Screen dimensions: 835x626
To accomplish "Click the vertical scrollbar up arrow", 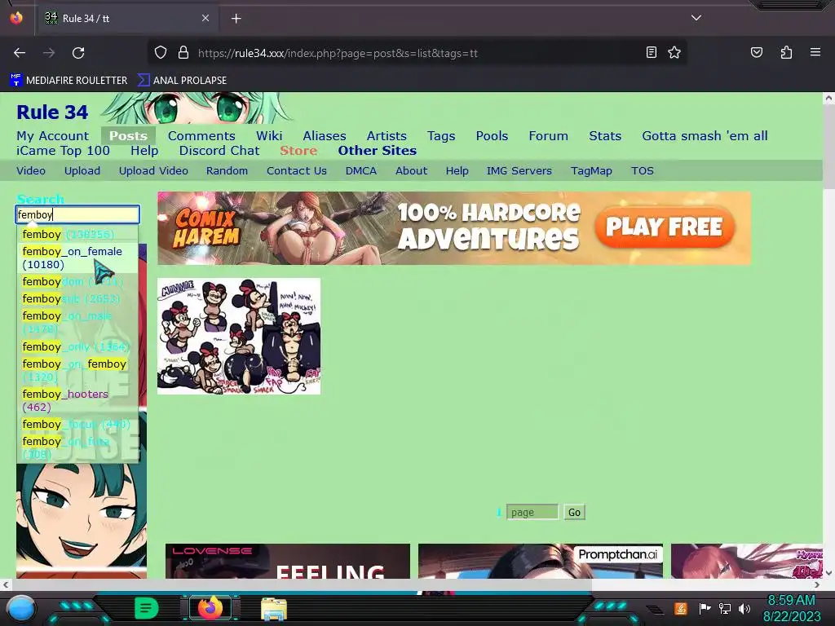I will click(828, 98).
